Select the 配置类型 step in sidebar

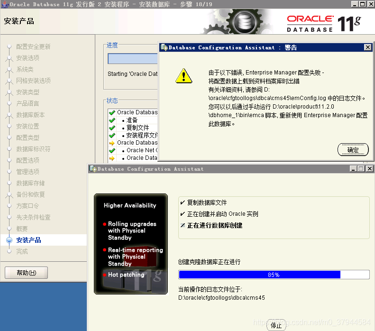(x=27, y=138)
